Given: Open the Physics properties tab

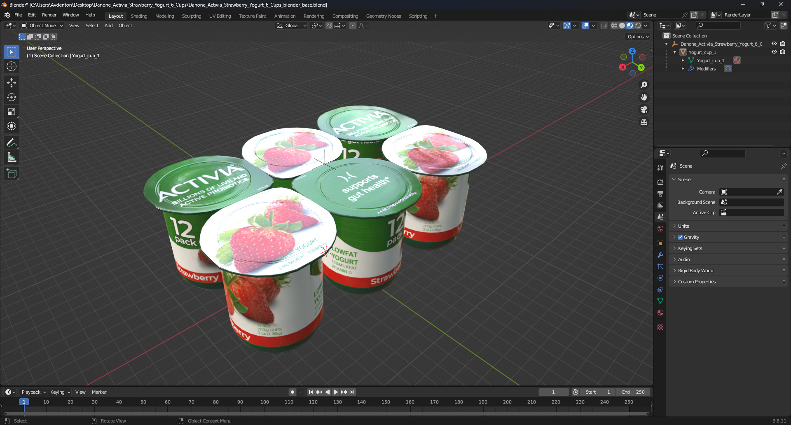Looking at the screenshot, I should point(660,278).
